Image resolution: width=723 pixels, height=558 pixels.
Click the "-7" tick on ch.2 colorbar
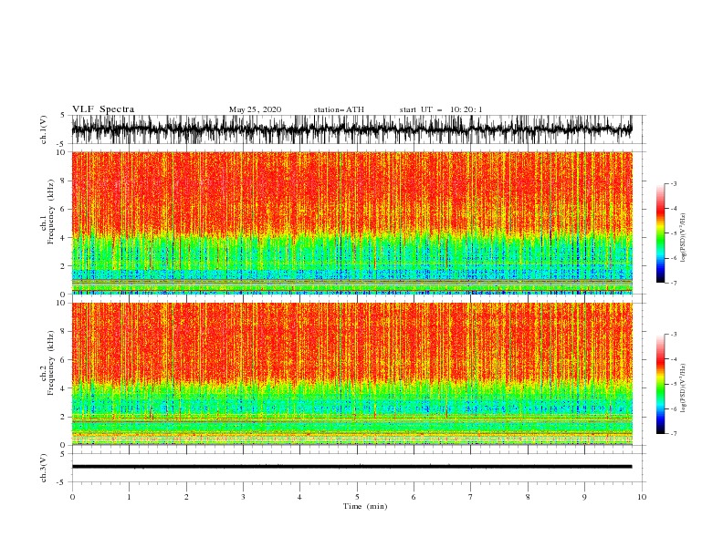click(674, 434)
